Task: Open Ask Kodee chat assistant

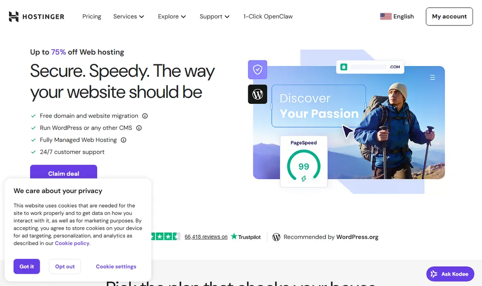Action: 450,274
